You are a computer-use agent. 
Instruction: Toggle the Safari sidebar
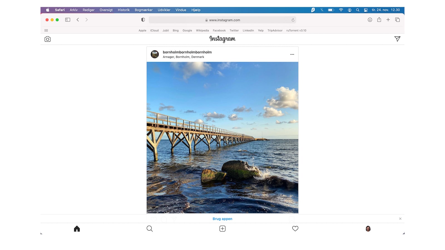tap(68, 20)
